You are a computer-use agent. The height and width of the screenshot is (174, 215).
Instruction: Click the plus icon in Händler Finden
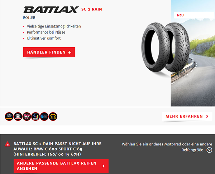coord(70,52)
